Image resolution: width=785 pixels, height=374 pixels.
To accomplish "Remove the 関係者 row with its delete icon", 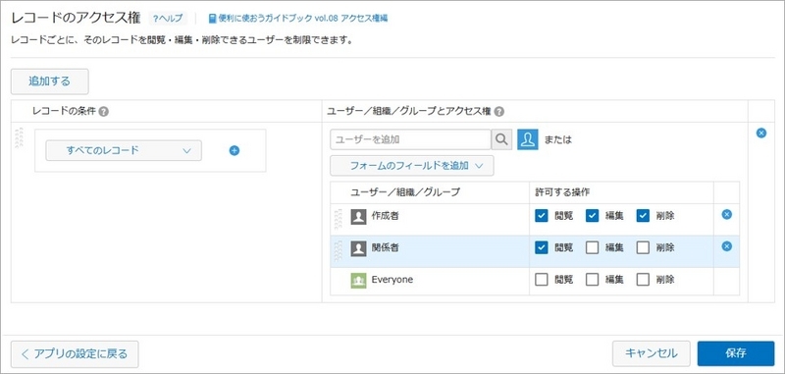I will (727, 246).
